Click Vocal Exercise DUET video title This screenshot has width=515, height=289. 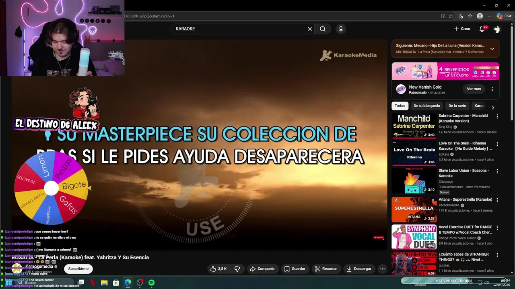click(x=466, y=230)
